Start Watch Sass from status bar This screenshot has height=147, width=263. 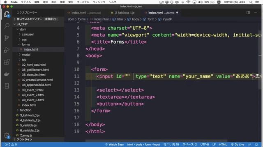[114, 145]
